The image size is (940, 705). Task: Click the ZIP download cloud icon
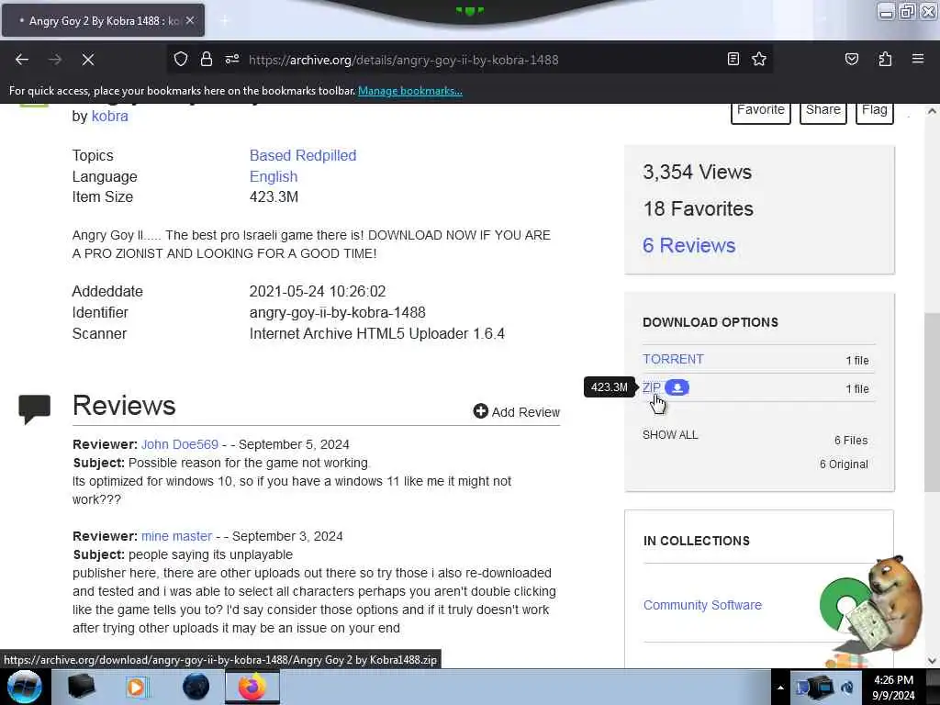pos(677,388)
